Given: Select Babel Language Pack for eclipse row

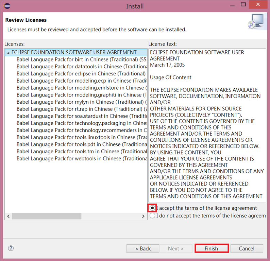Looking at the screenshot, I should click(81, 74).
